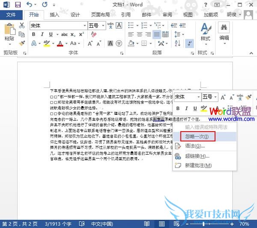The width and height of the screenshot is (257, 228).
Task: Click the Save icon in quick access toolbar
Action: 18,5
